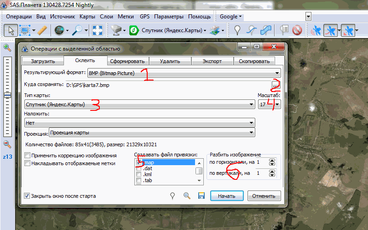Select the arrow cursor tool in toolbar
The width and height of the screenshot is (368, 230).
tap(10, 30)
